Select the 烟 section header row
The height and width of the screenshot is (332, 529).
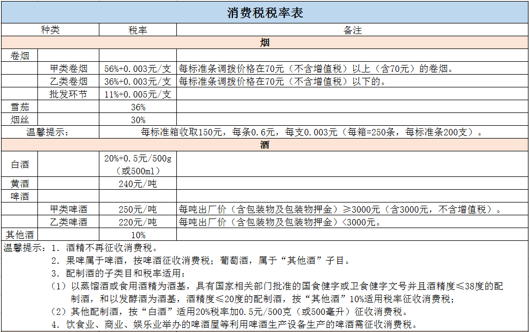(264, 43)
